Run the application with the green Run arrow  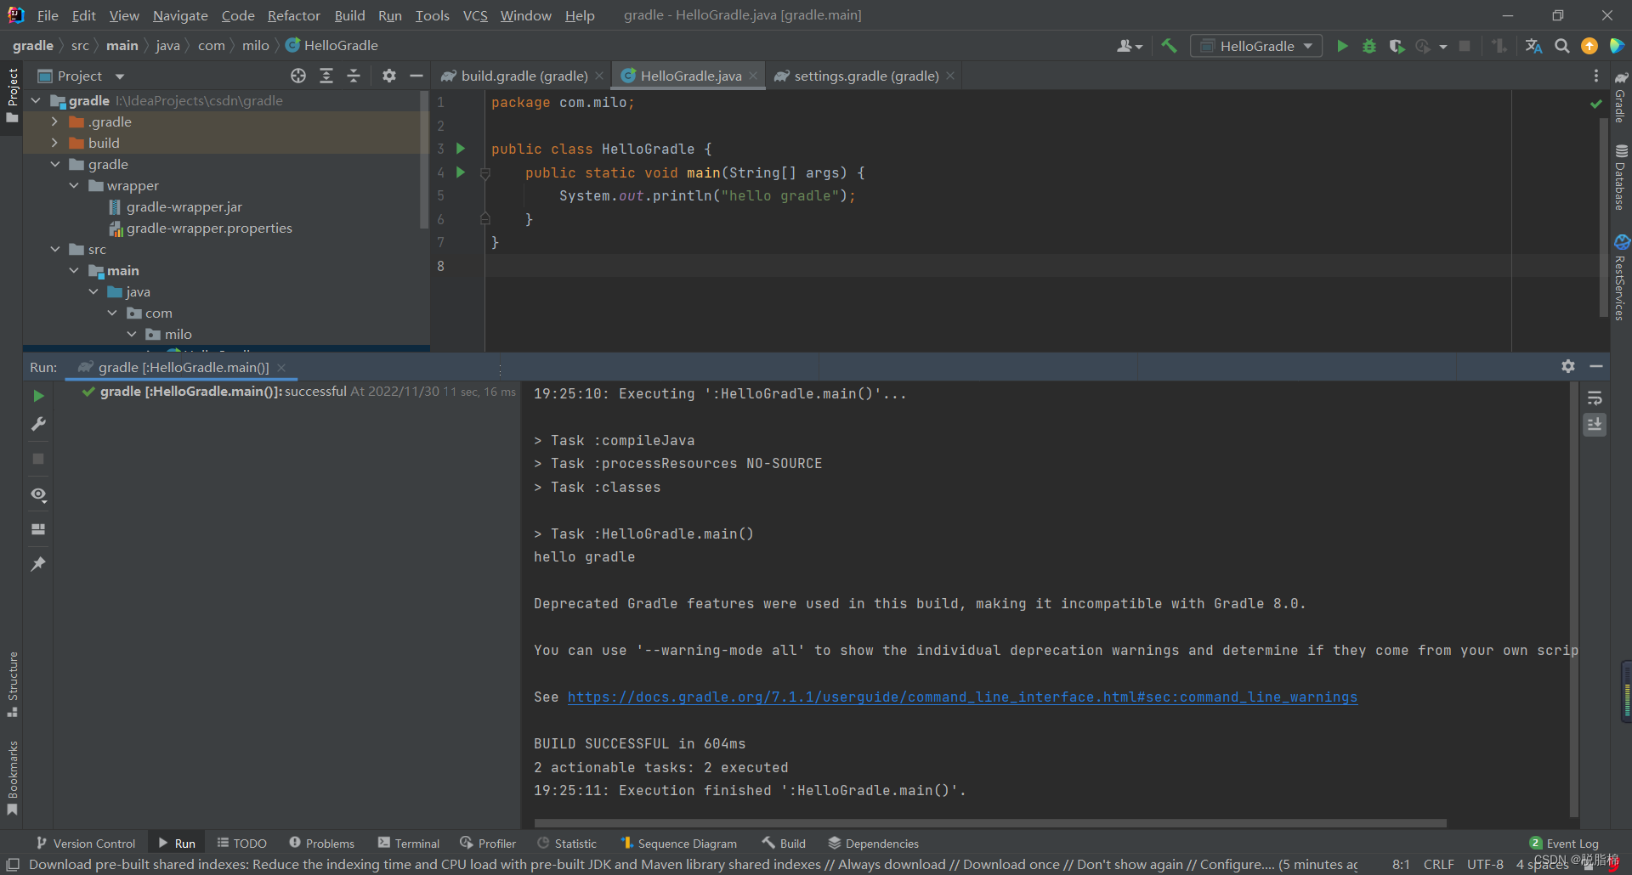(1343, 45)
